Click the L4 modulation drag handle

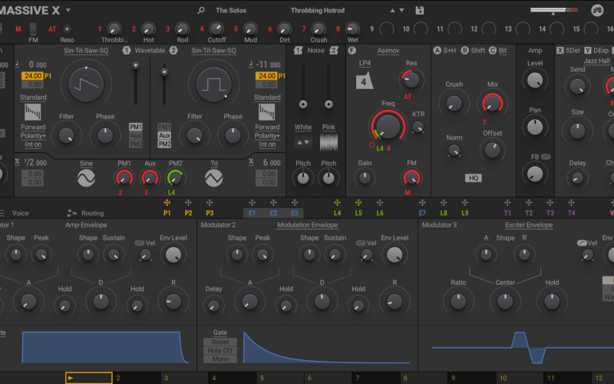(337, 203)
